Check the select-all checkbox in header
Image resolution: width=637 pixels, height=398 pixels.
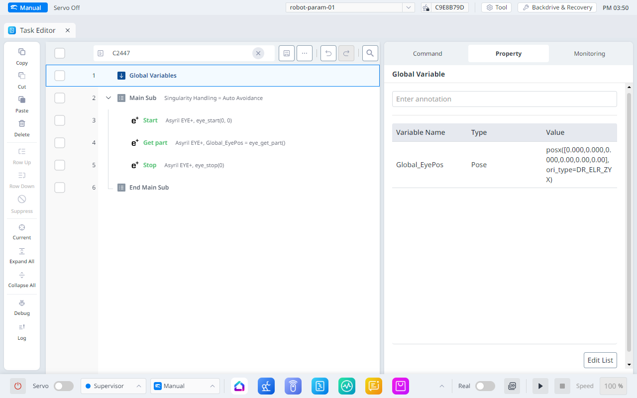(x=60, y=53)
